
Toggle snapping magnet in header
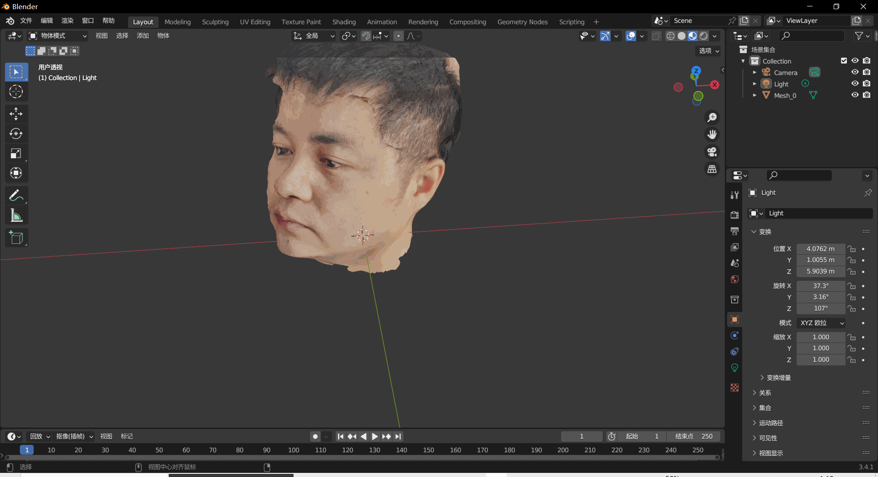pyautogui.click(x=366, y=36)
